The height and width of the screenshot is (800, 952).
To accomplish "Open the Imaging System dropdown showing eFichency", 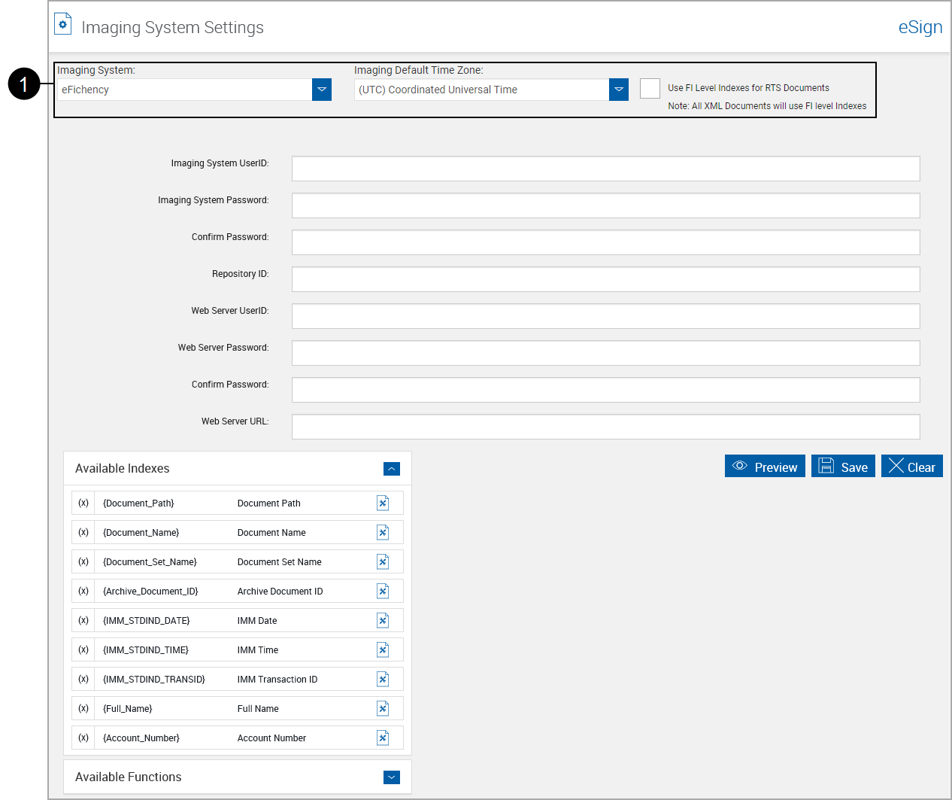I will click(322, 90).
